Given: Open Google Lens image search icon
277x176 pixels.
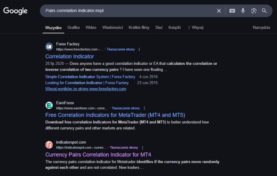Looking at the screenshot, I should pos(254,11).
